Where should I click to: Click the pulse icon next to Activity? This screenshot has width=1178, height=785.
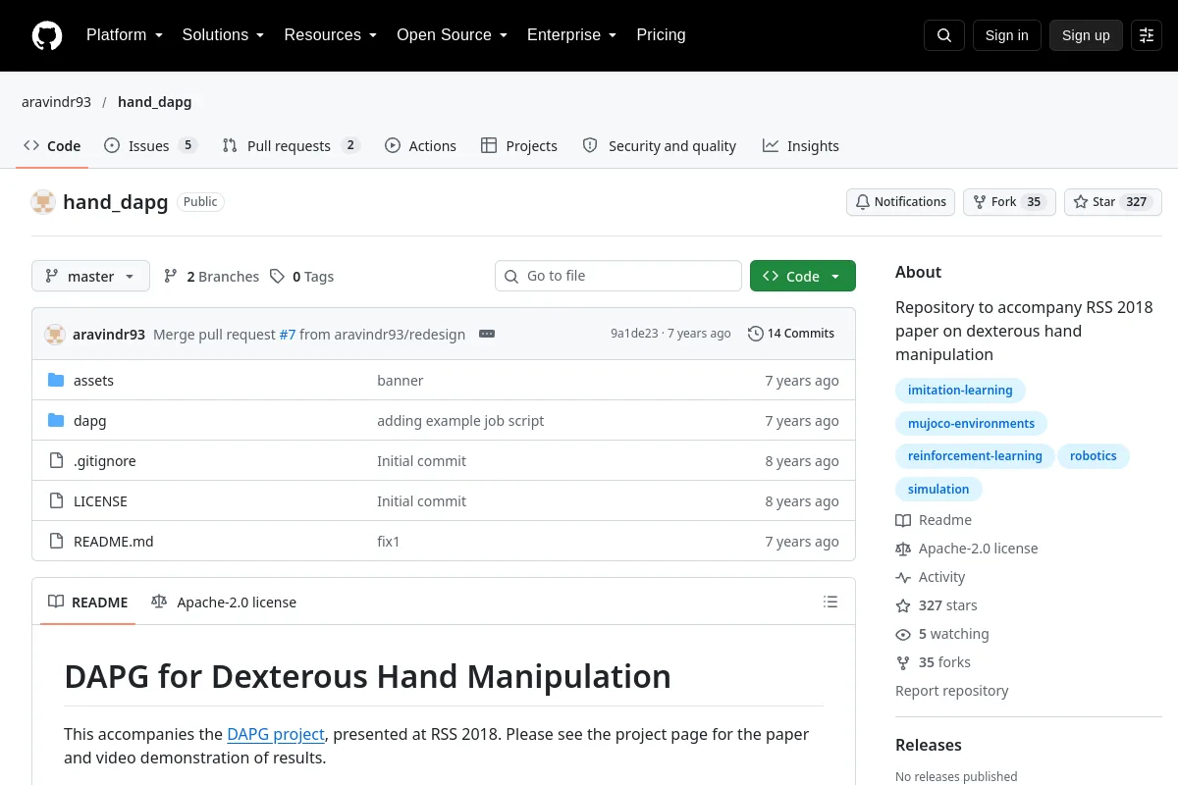point(903,577)
